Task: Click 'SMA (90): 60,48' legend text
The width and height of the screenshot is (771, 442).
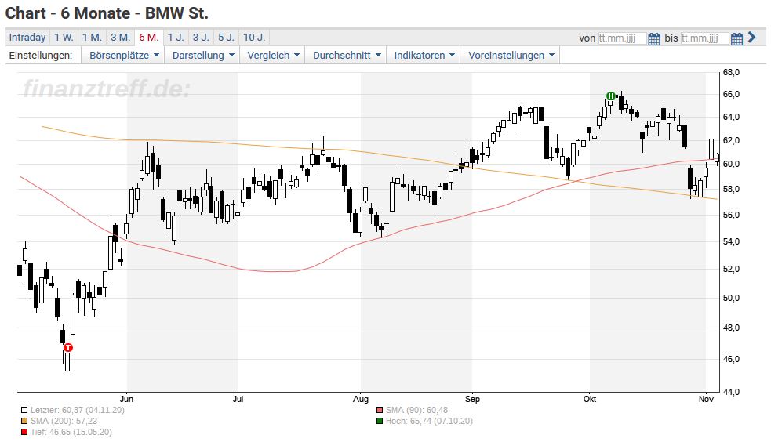Action: click(416, 410)
